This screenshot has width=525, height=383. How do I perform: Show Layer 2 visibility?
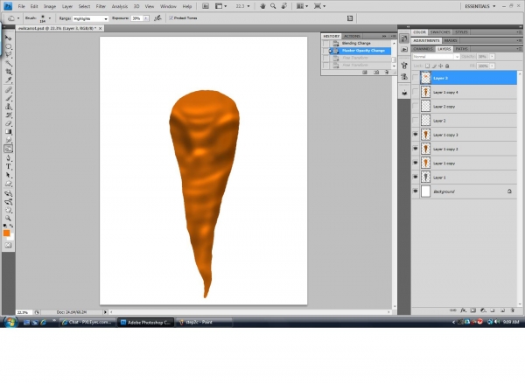415,121
